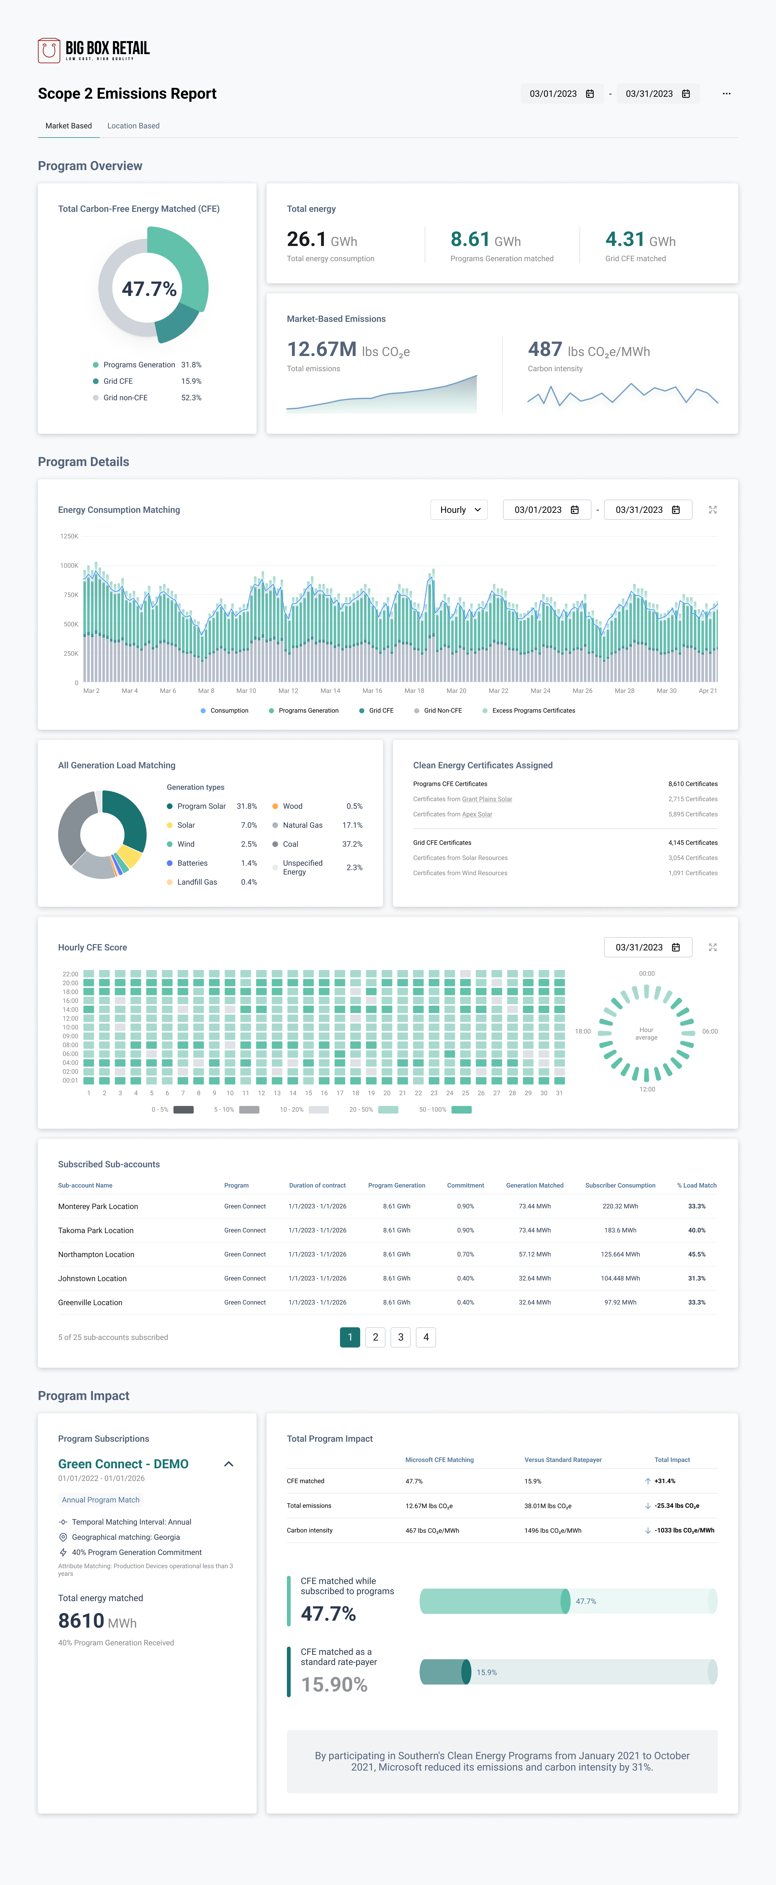The image size is (776, 1885).
Task: Go to sub-accounts page 2
Action: click(375, 1338)
